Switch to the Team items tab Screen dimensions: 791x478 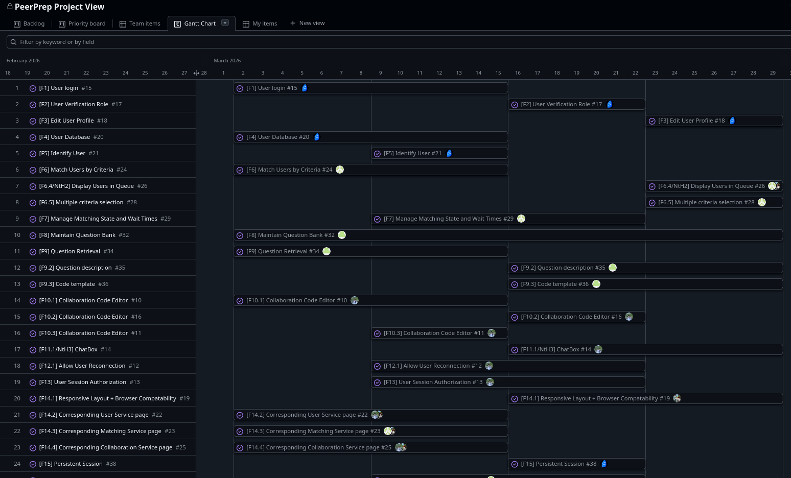[139, 23]
